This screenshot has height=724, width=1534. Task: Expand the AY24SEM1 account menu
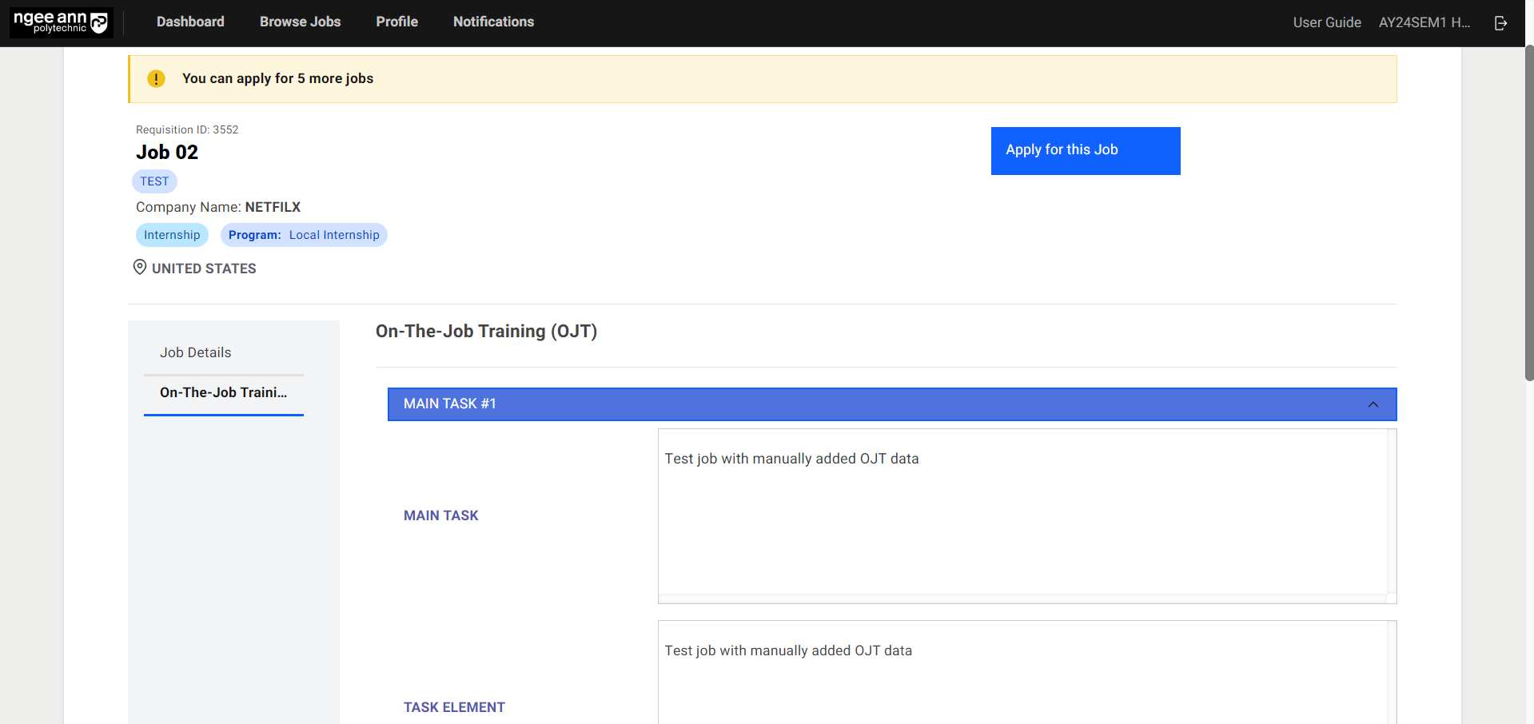pos(1424,22)
